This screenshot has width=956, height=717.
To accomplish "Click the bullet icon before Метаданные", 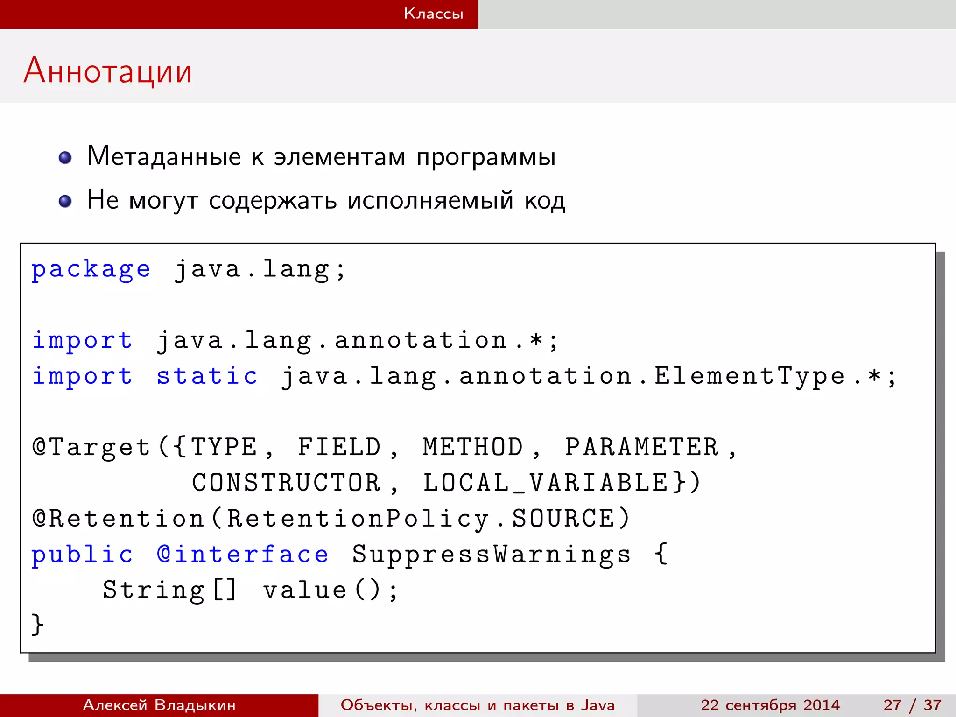I will (65, 158).
